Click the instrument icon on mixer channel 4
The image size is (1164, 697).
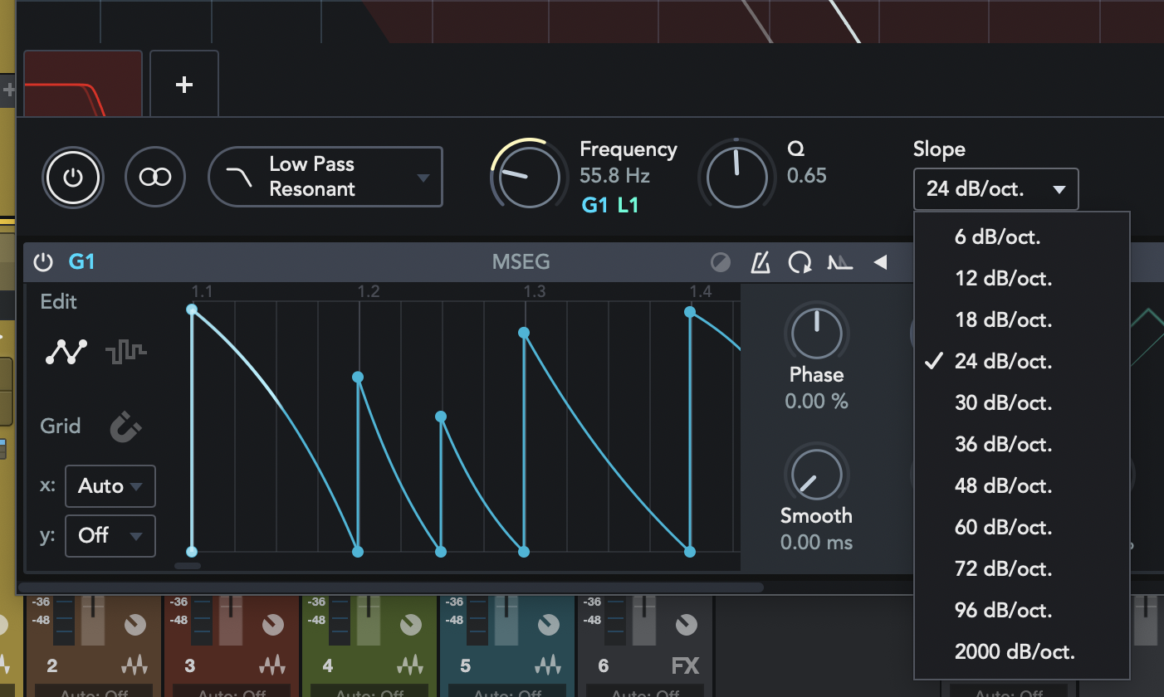click(x=410, y=665)
